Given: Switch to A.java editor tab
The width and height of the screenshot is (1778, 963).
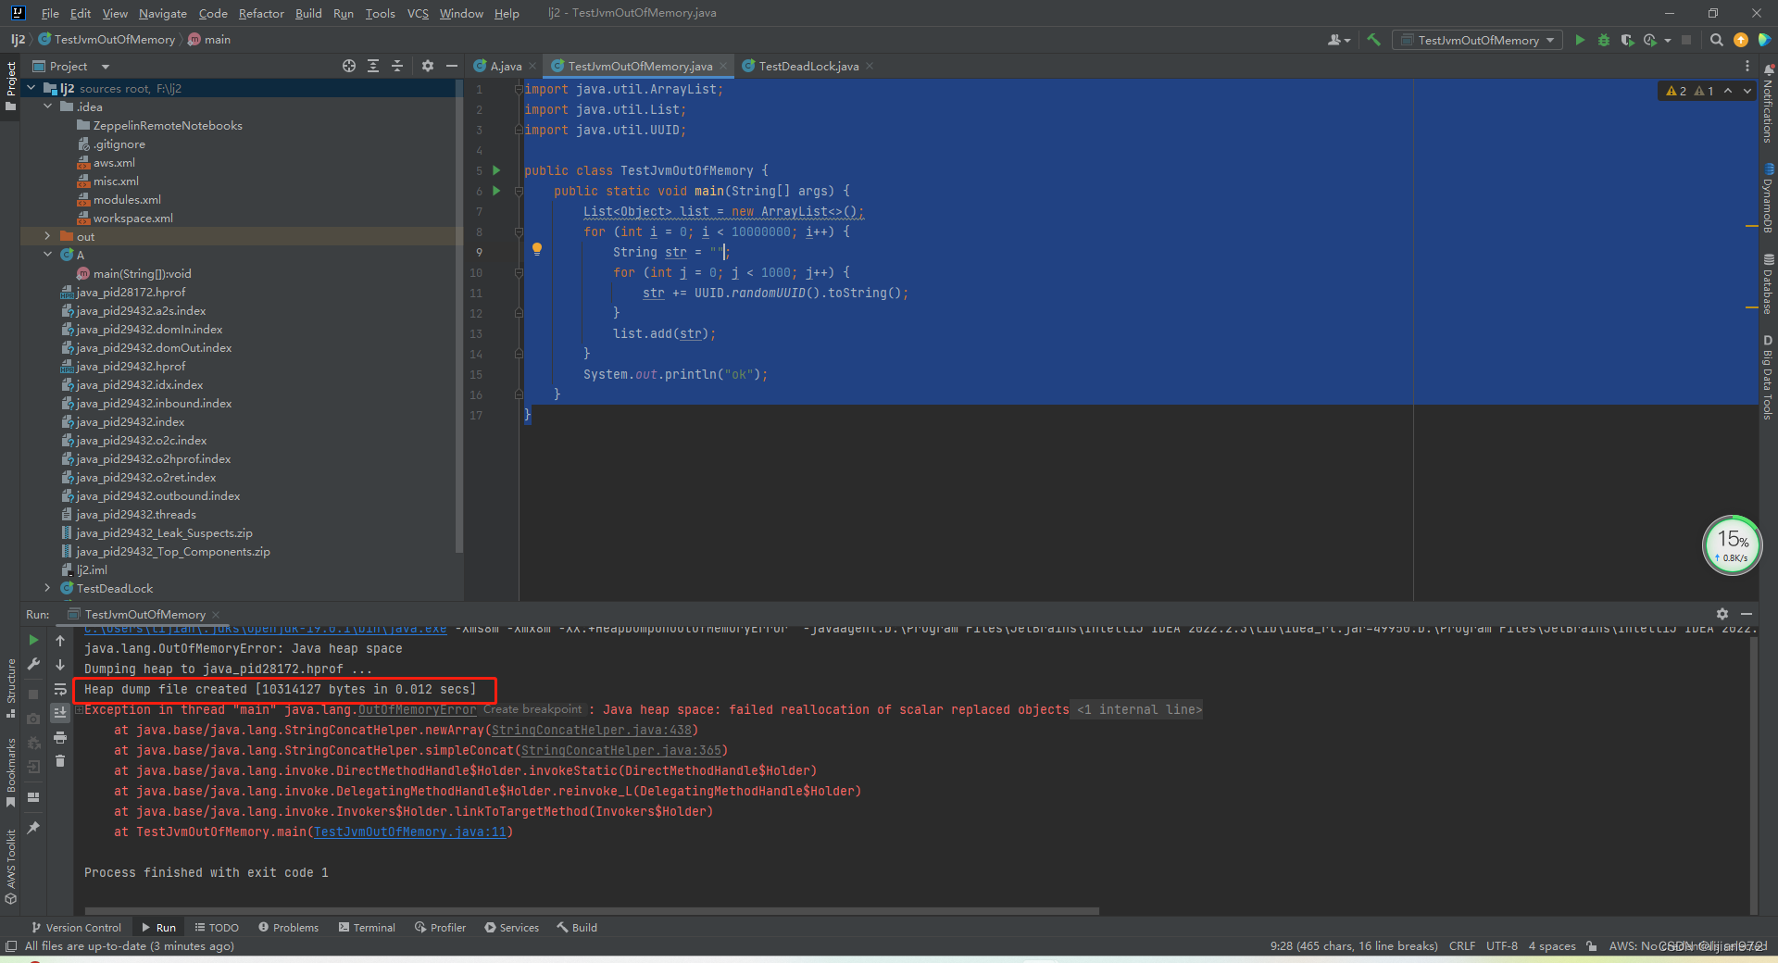Looking at the screenshot, I should [506, 66].
